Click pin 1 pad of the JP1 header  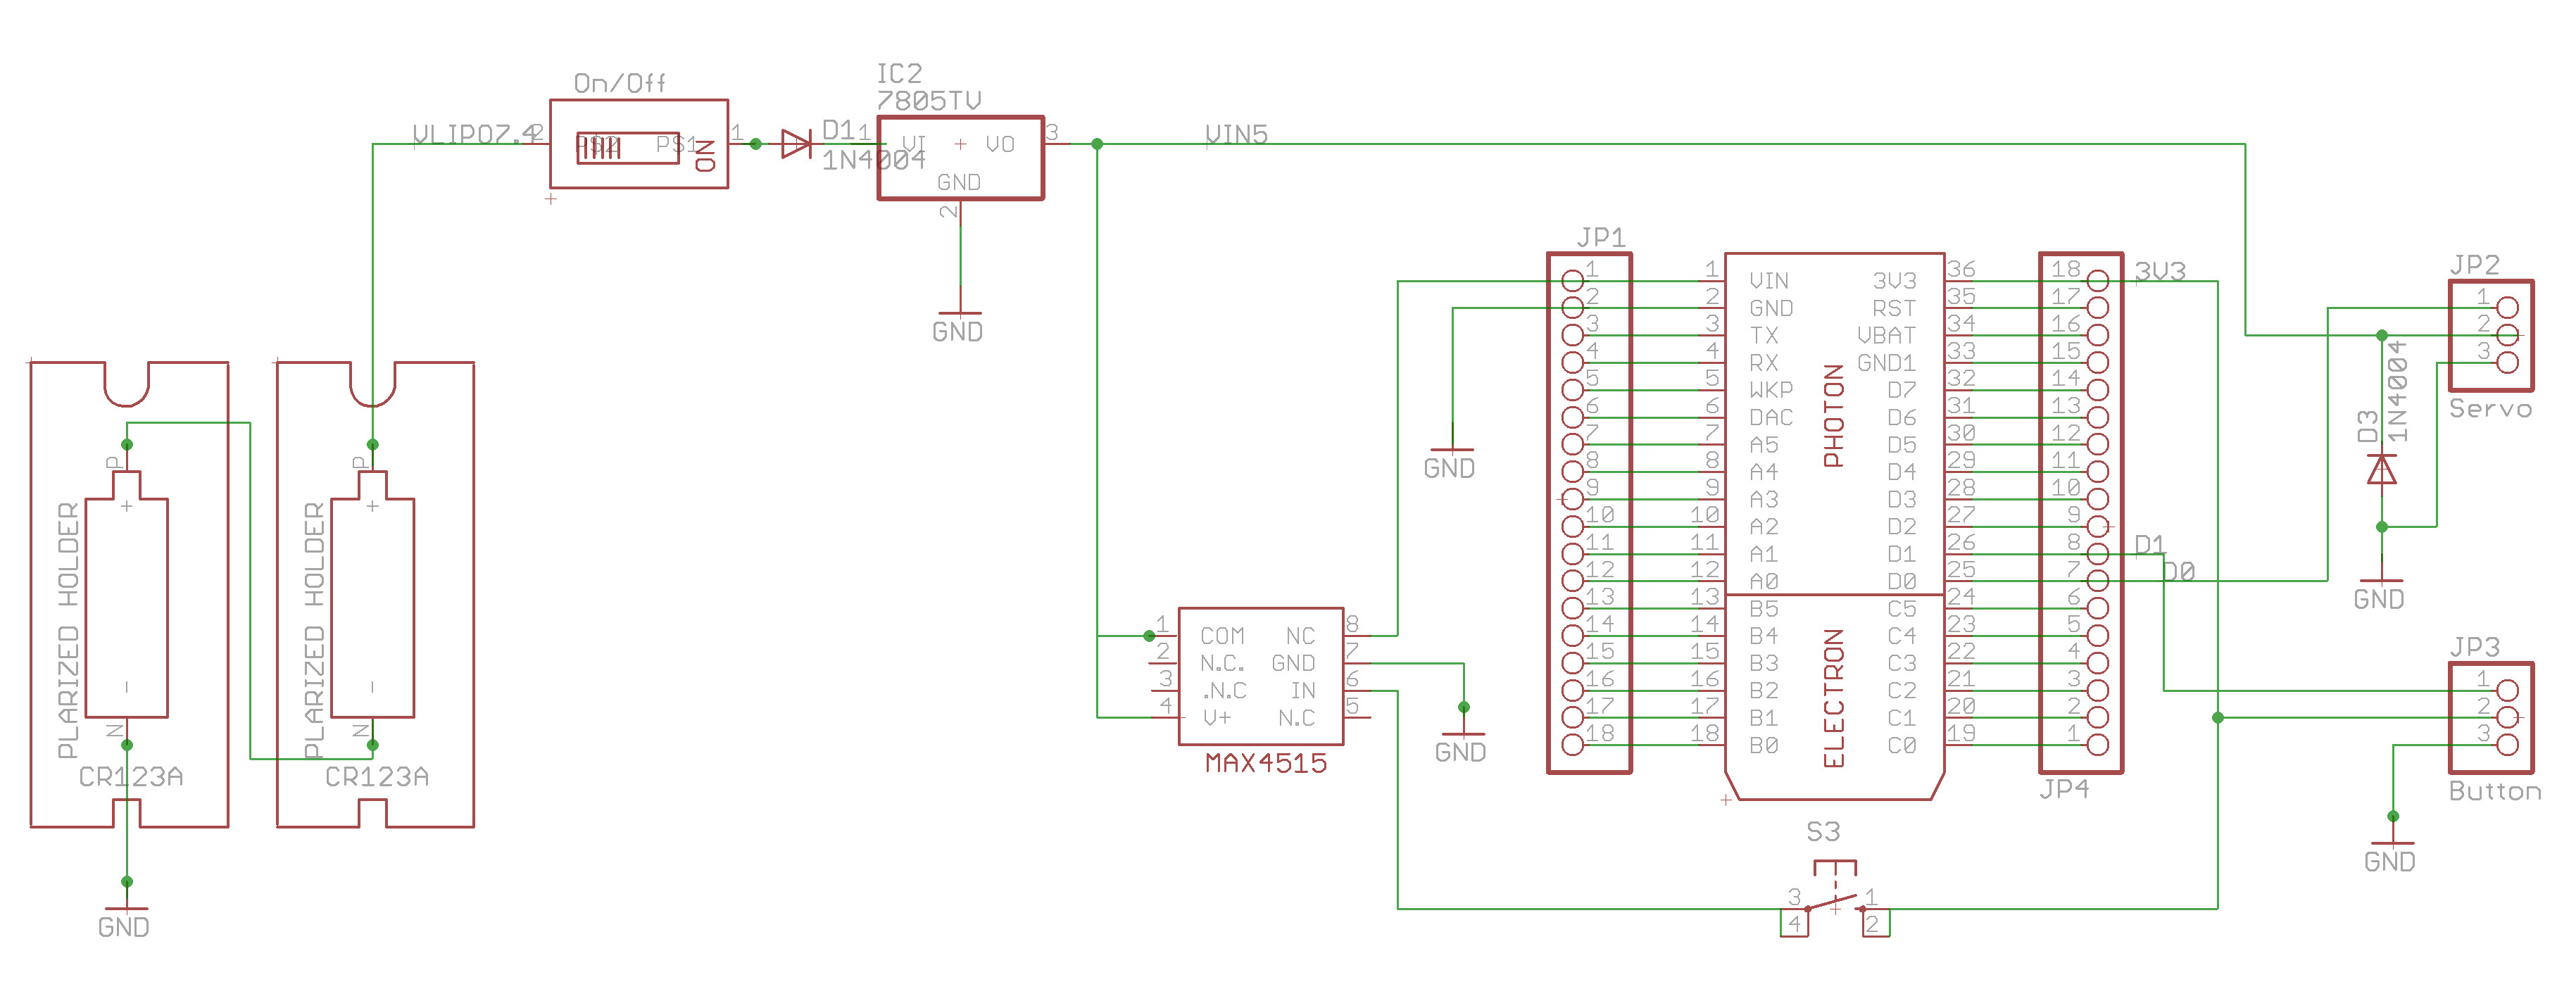[x=1573, y=280]
